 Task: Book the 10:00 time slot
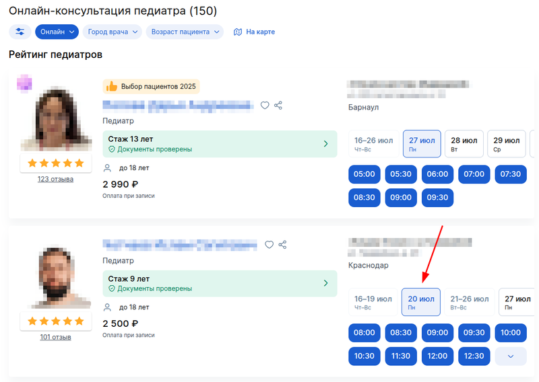click(x=511, y=333)
